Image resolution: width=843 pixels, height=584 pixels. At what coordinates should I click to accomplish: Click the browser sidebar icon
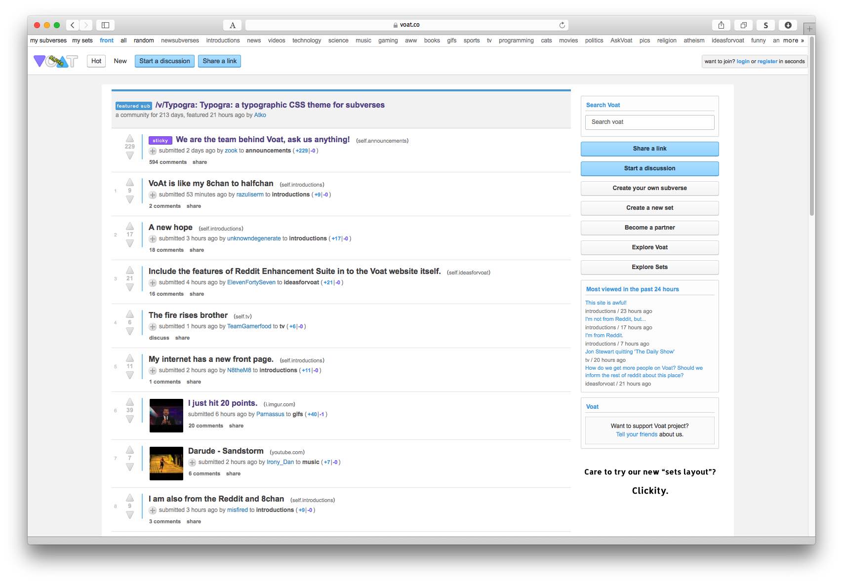click(107, 25)
